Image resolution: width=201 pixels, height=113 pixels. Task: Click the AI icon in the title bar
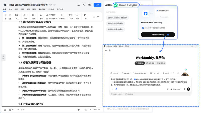[84, 5]
